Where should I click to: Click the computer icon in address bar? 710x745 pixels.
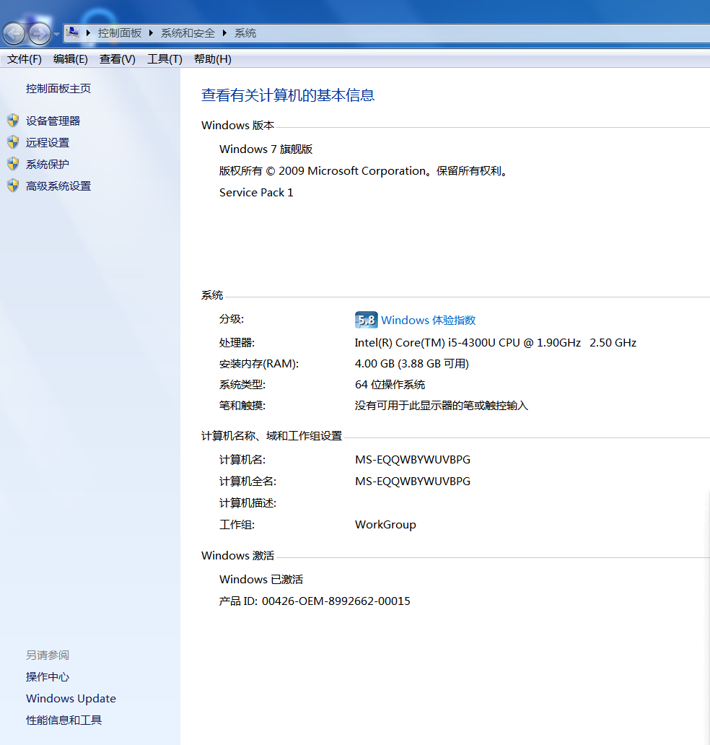point(73,32)
